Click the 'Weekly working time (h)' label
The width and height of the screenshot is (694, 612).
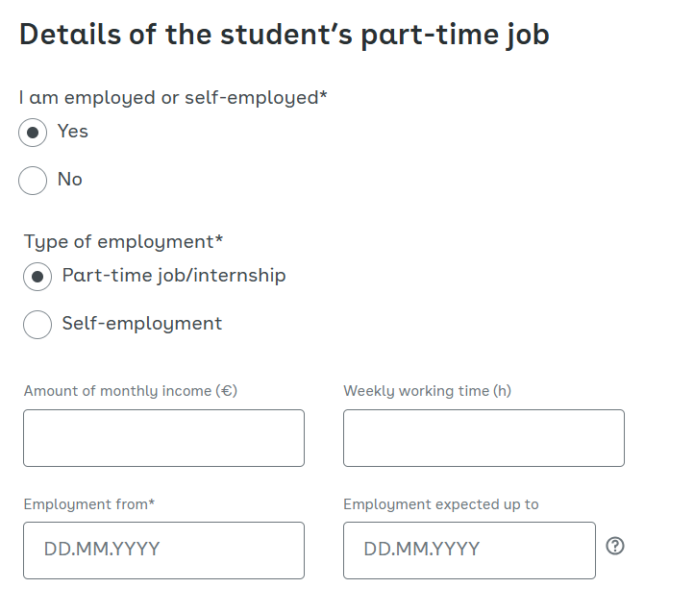pos(427,391)
